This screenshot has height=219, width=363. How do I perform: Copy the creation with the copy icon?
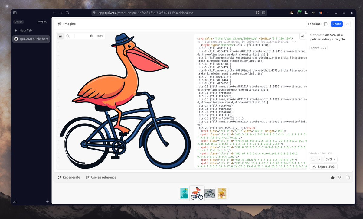click(x=348, y=177)
